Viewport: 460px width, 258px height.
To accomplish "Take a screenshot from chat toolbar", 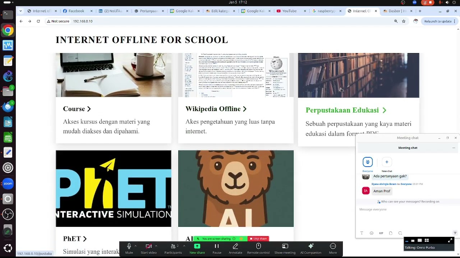I will coord(400,233).
